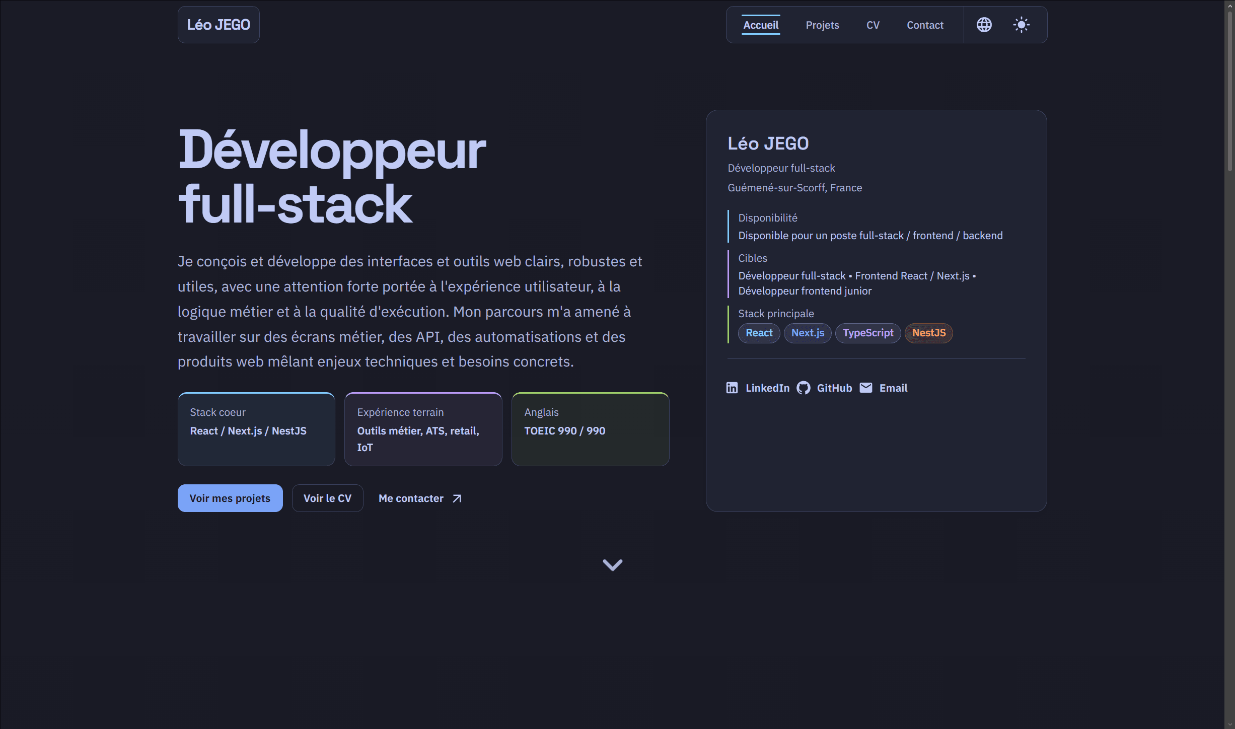Image resolution: width=1235 pixels, height=729 pixels.
Task: Click the Voir mes projets button
Action: pos(230,498)
